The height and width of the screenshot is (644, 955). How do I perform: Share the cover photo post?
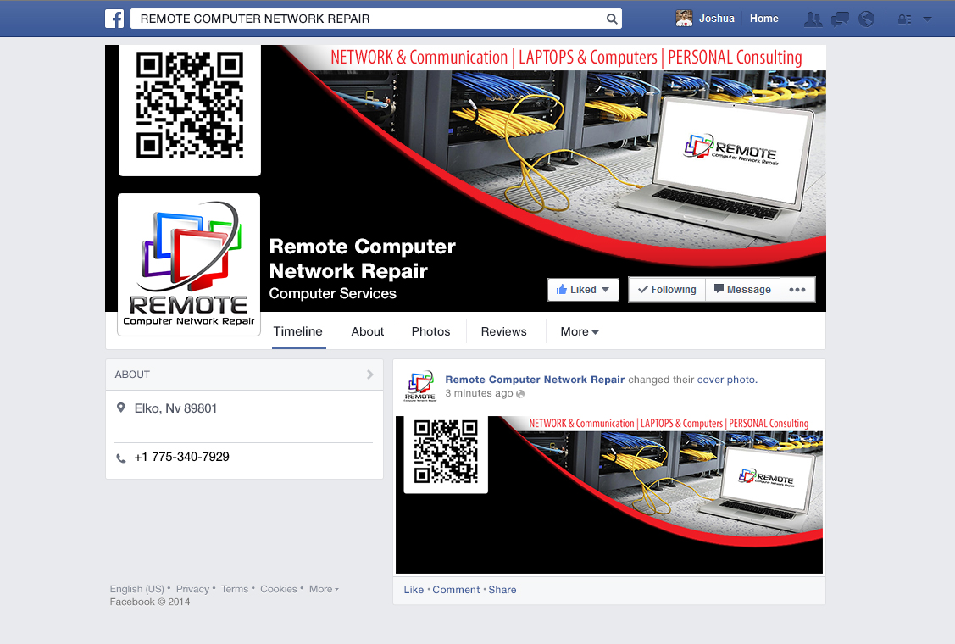502,590
